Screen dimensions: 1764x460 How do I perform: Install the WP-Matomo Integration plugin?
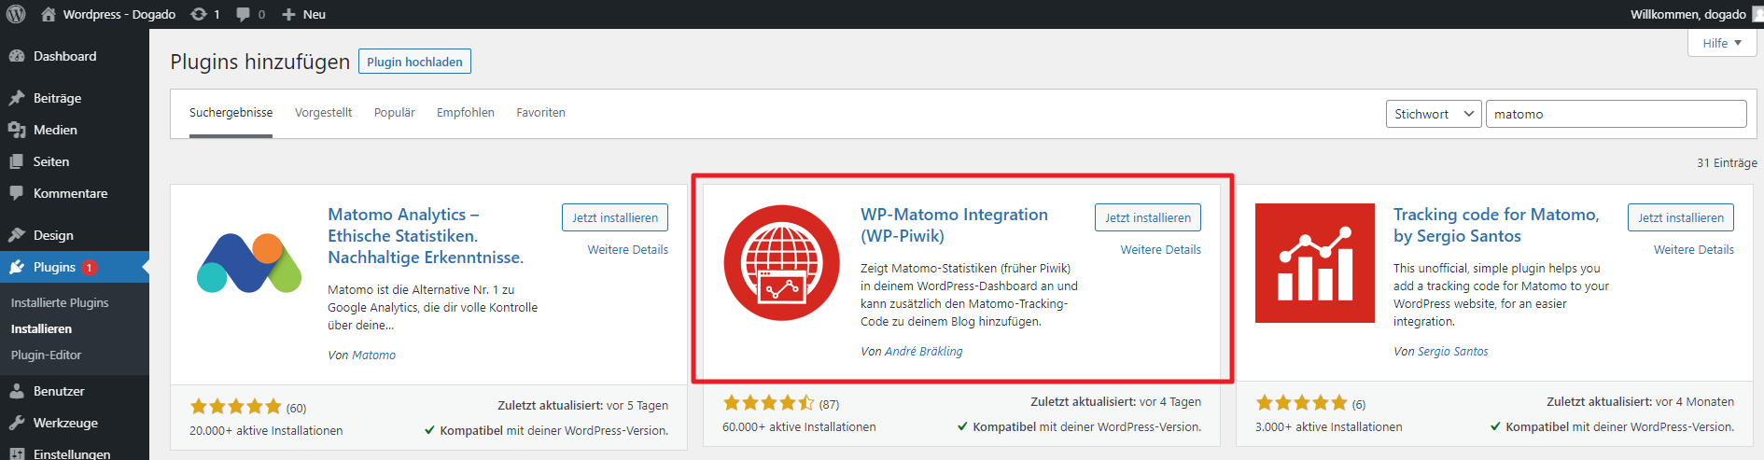click(x=1148, y=217)
